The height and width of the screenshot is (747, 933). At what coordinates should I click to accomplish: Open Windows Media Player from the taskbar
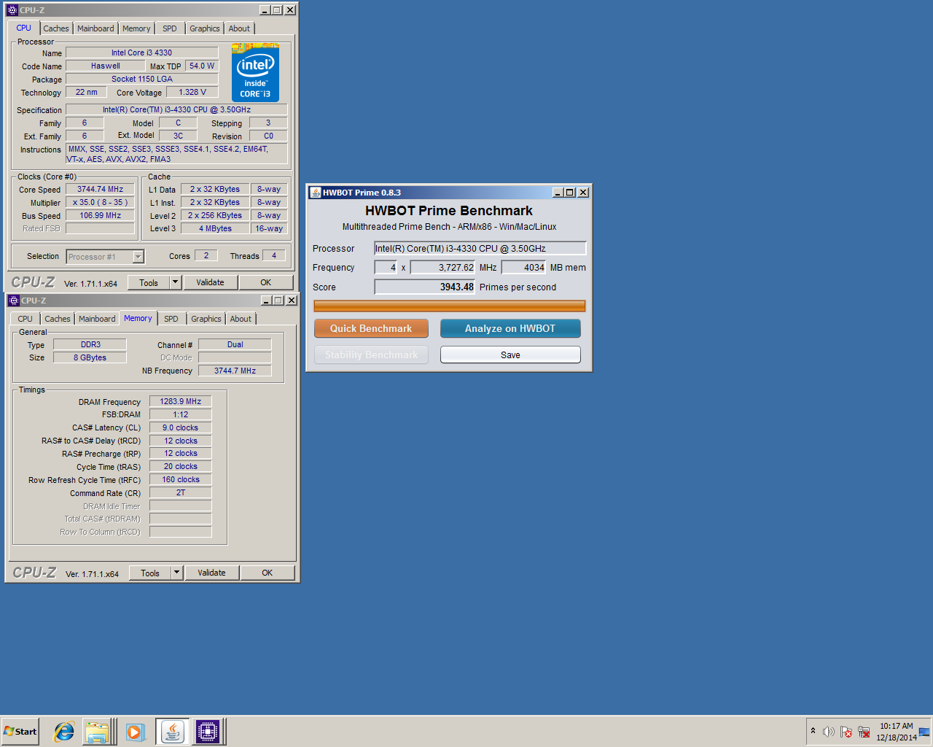point(136,732)
